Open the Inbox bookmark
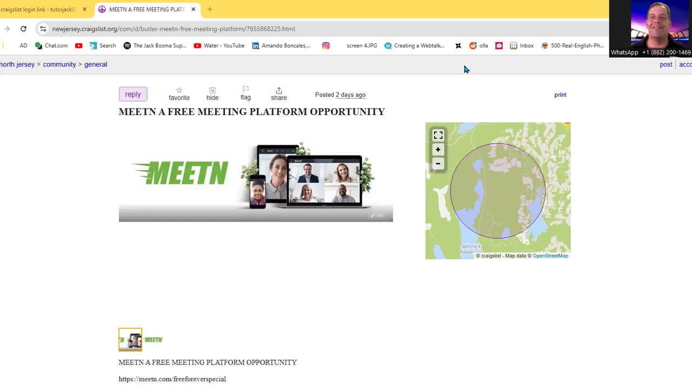 coord(522,45)
